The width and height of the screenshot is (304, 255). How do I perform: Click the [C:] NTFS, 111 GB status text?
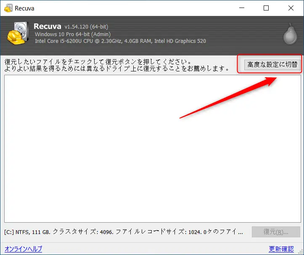click(x=124, y=232)
